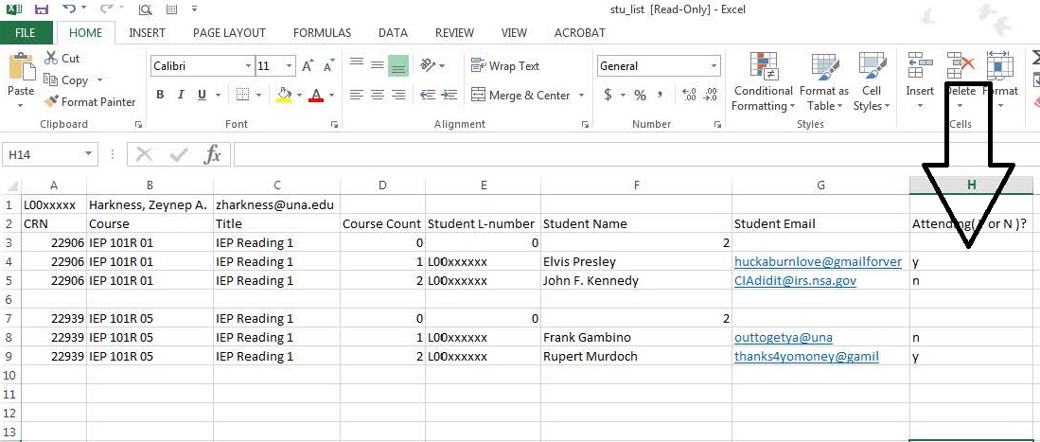Image resolution: width=1040 pixels, height=442 pixels.
Task: Click the Increase Decimal icon
Action: coord(688,95)
